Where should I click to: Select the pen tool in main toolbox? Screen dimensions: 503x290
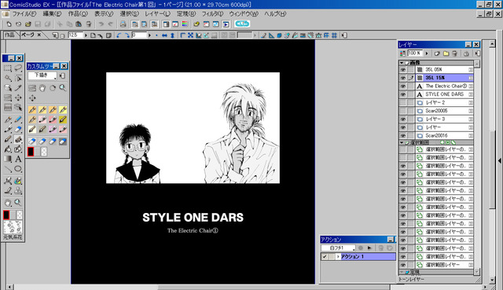(8, 119)
